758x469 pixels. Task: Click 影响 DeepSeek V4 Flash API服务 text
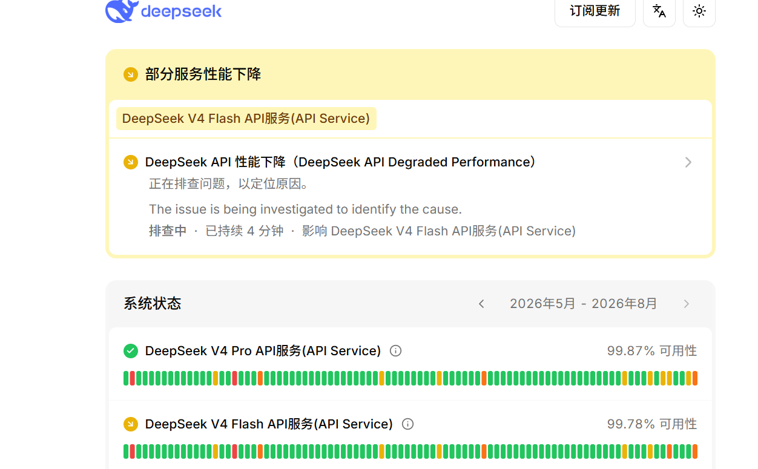439,231
